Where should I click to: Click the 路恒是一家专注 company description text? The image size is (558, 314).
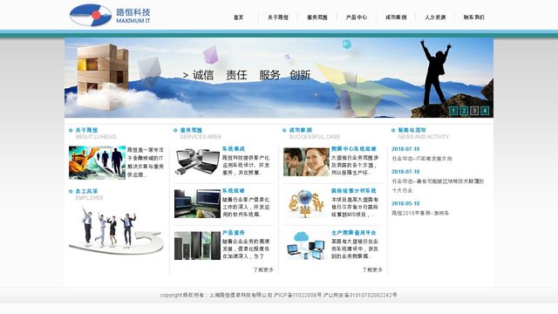tap(146, 162)
